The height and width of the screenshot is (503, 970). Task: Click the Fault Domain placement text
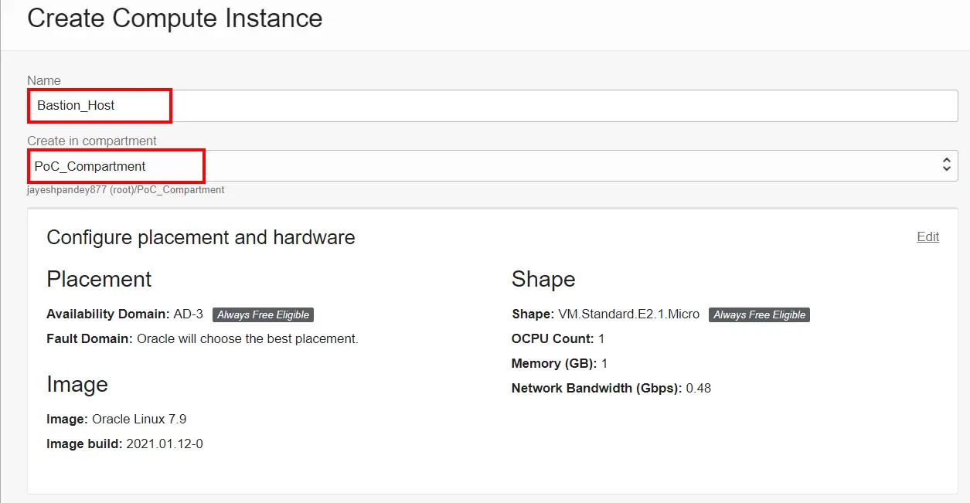tap(203, 338)
